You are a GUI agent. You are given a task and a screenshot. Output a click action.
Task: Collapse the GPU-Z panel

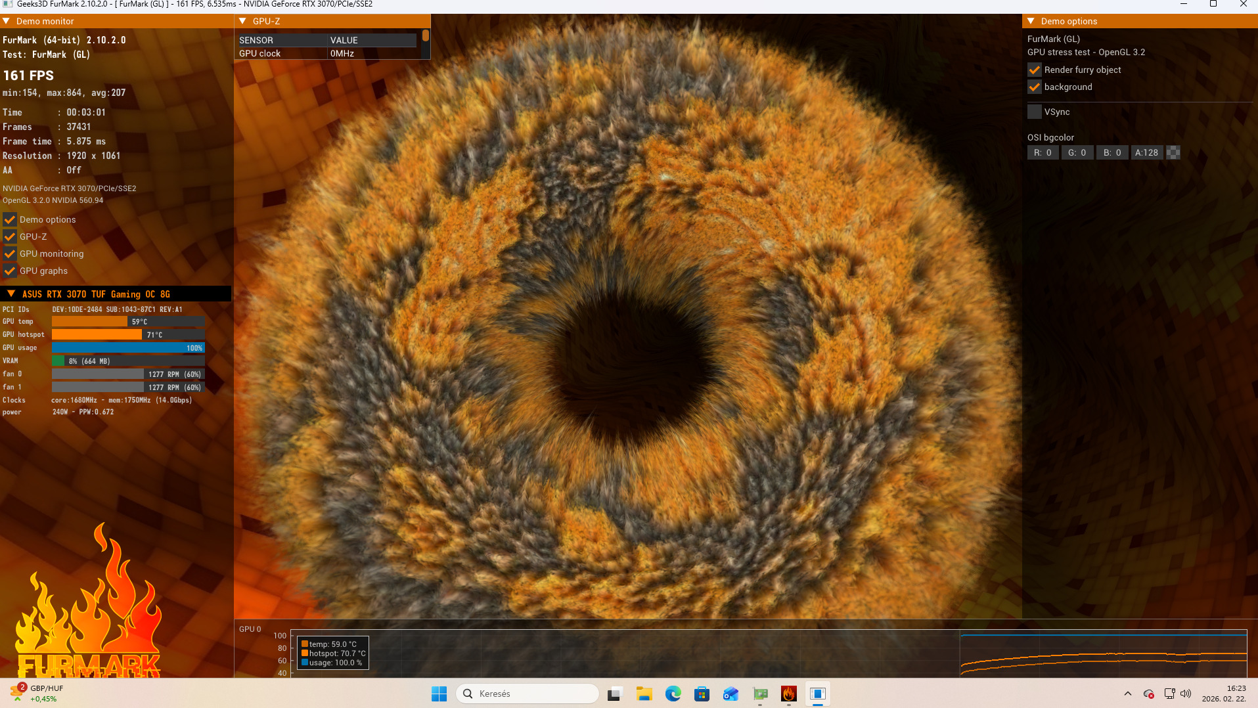click(x=242, y=21)
